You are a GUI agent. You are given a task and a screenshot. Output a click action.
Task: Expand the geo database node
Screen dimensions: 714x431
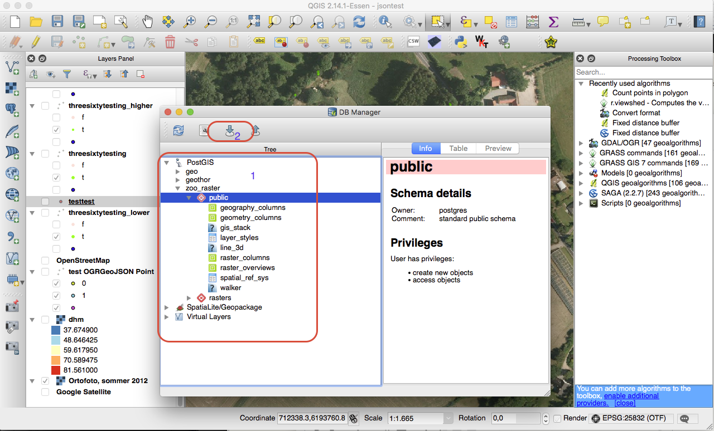(x=178, y=172)
